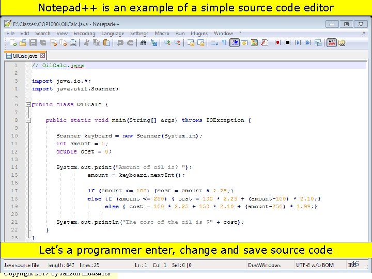Image resolution: width=372 pixels, height=279 pixels.
Task: Click the Replace toolbar icon
Action: (154, 43)
